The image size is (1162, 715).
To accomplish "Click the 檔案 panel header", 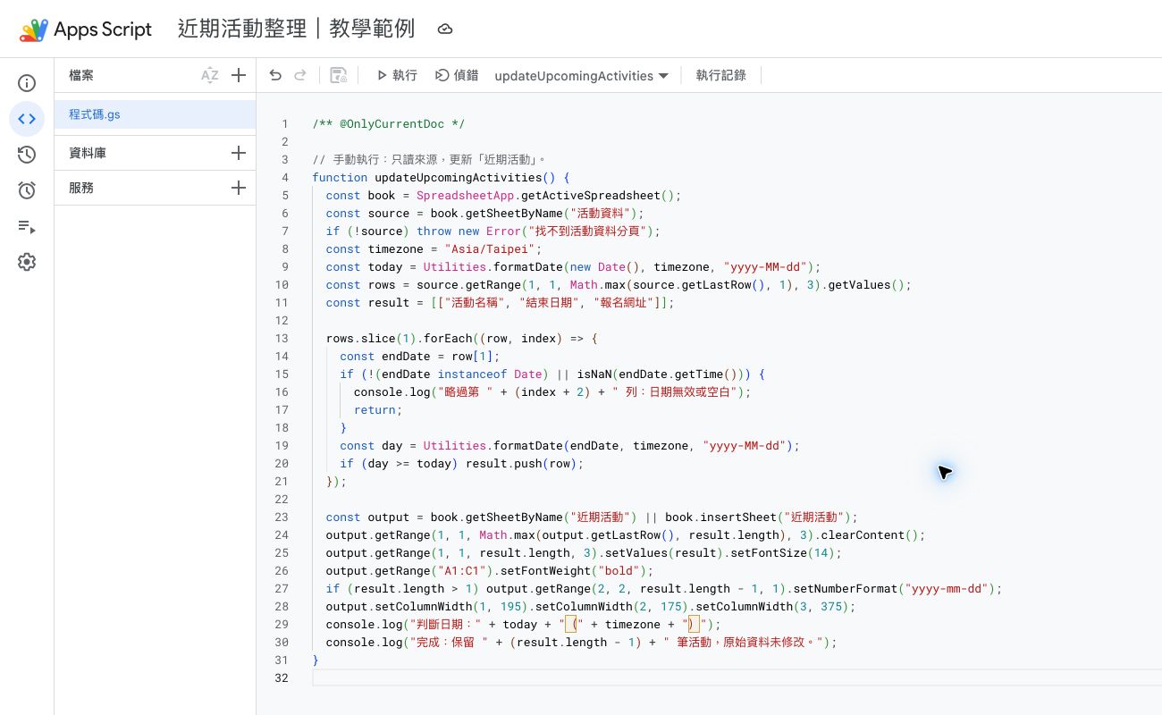I will 81,76.
